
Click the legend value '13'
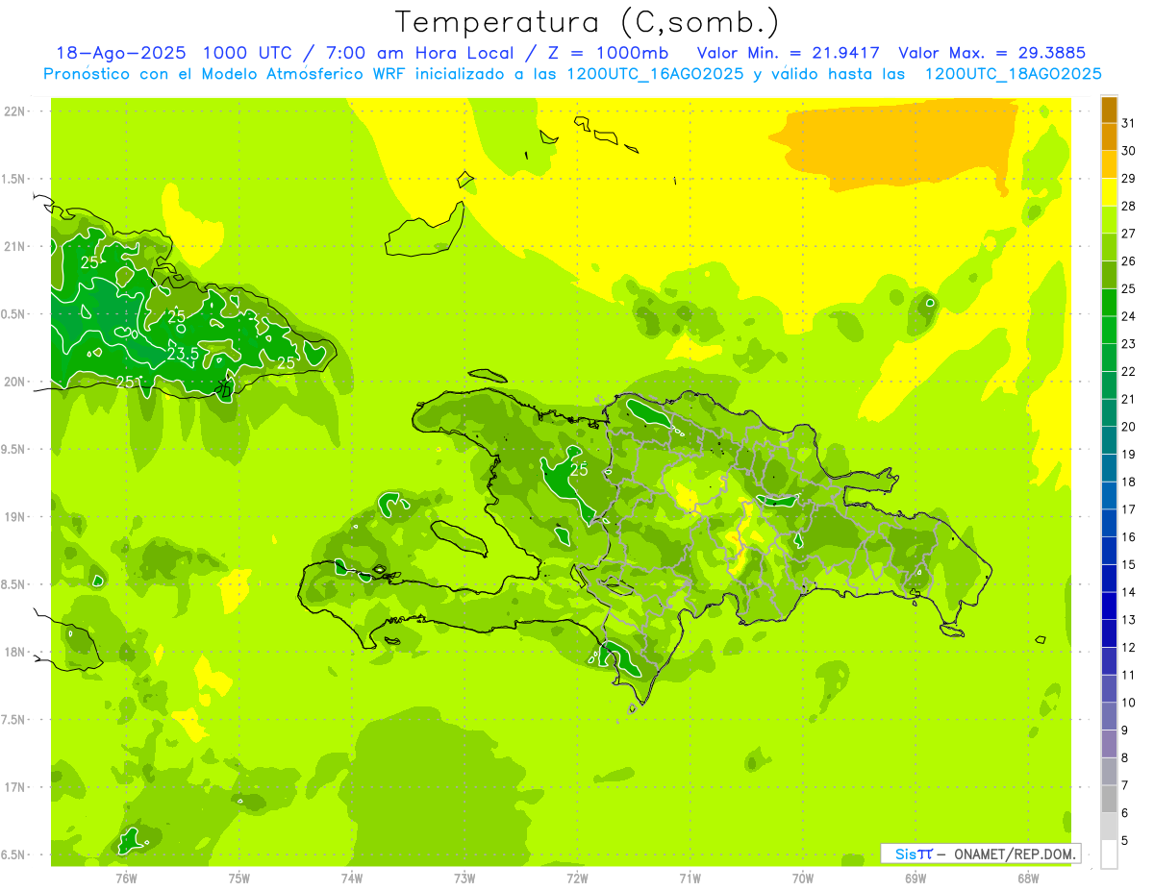pyautogui.click(x=1129, y=620)
